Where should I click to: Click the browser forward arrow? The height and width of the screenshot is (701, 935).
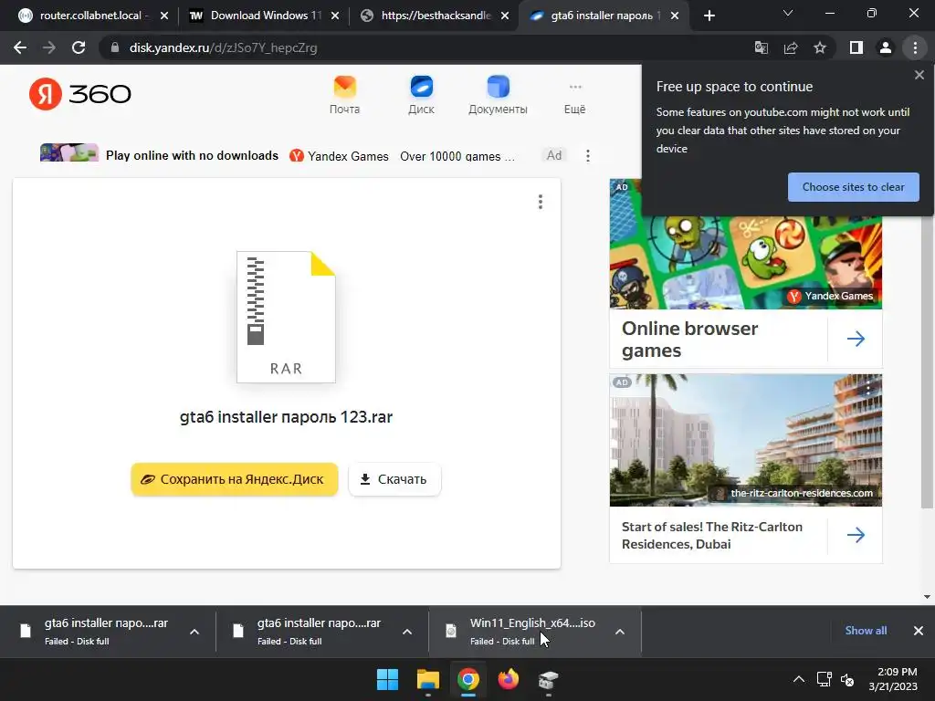click(x=49, y=47)
